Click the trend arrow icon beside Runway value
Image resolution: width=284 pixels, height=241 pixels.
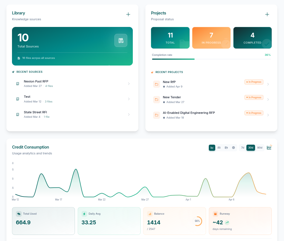tap(227, 222)
